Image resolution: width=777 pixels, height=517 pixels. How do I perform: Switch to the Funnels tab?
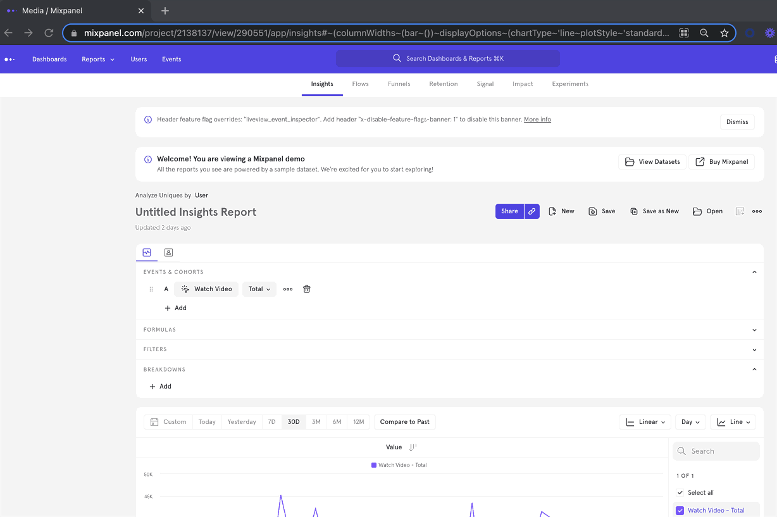pos(399,84)
